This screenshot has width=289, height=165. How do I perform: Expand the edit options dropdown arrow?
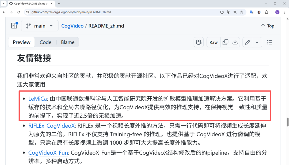[257, 42]
